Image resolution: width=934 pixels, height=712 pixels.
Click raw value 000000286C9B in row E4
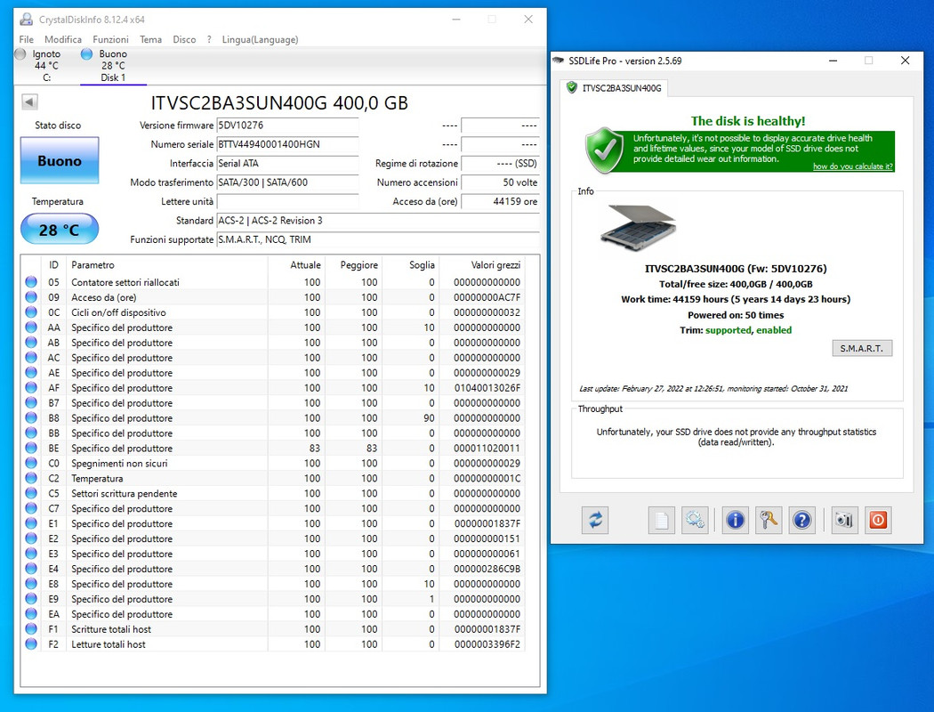click(x=487, y=569)
